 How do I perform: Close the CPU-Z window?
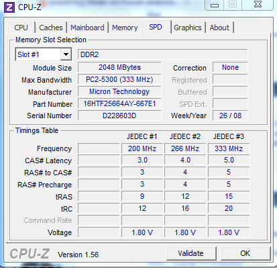tap(258, 5)
